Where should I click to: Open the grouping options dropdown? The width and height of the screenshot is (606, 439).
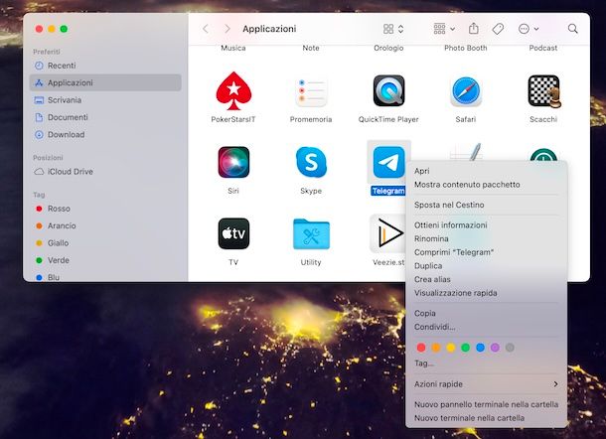pyautogui.click(x=444, y=29)
